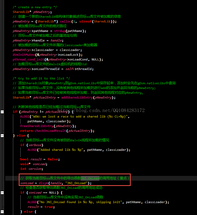Click the 'dlsym' function call

pyautogui.click(x=44, y=183)
